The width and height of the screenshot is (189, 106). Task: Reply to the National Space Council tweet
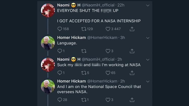pos(60,100)
